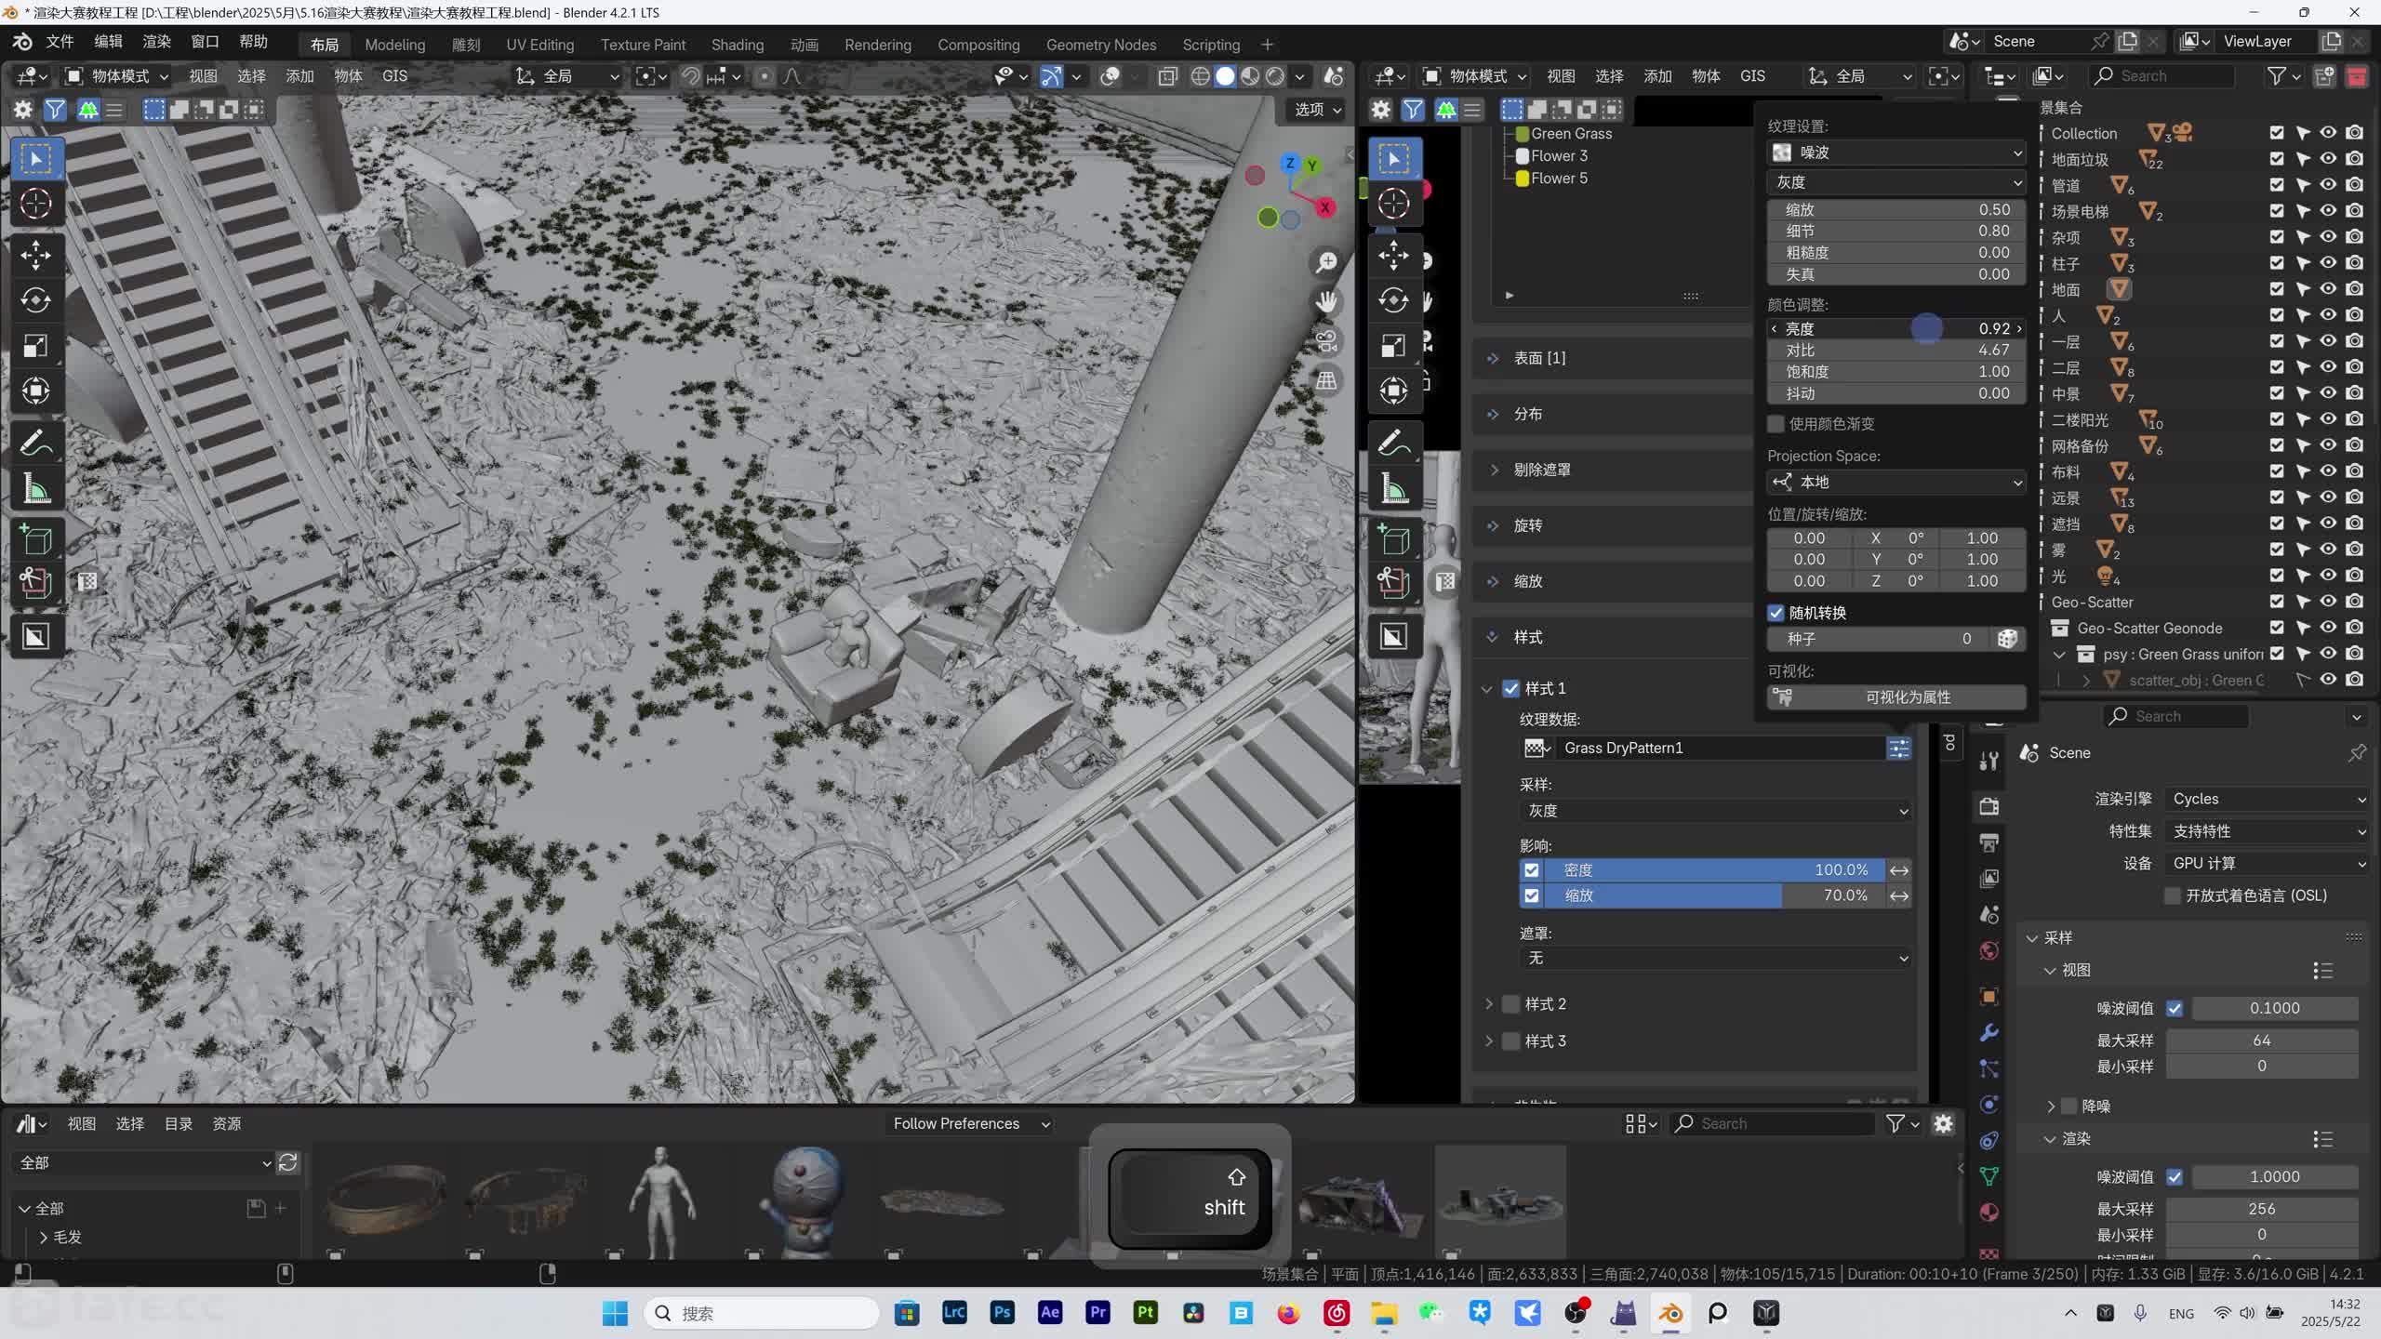
Task: Click the asset browser settings gear icon
Action: (x=1943, y=1124)
